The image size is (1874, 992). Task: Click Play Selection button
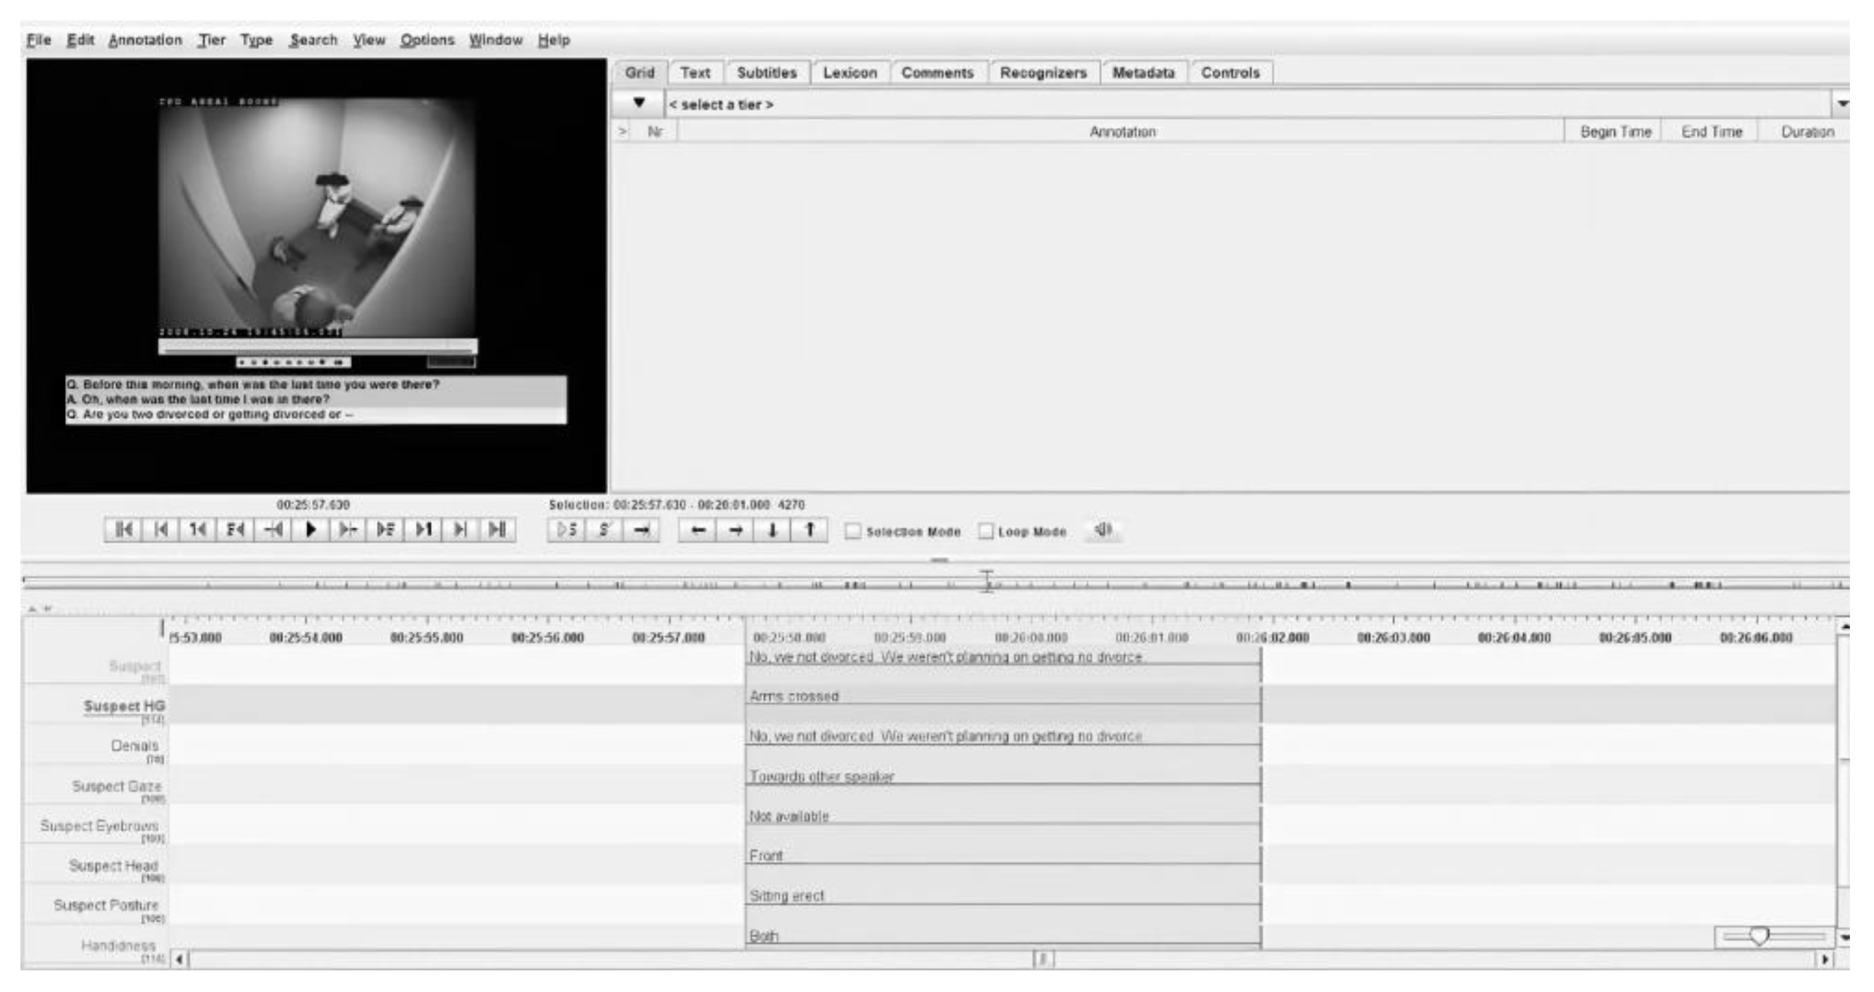click(x=566, y=530)
